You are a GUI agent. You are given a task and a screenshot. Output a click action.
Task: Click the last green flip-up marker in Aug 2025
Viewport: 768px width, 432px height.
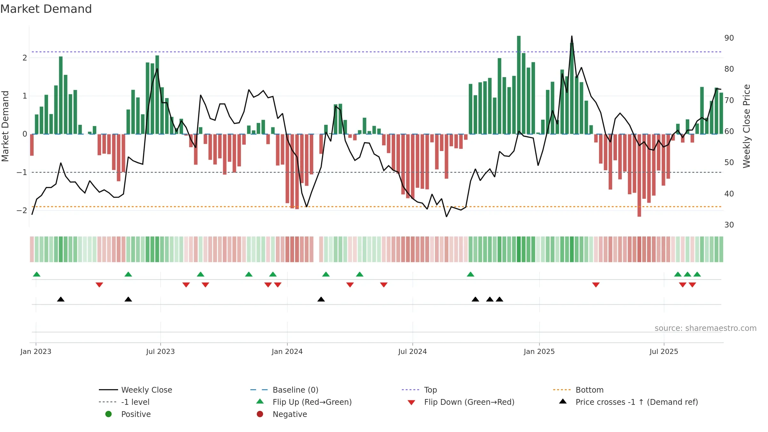697,274
